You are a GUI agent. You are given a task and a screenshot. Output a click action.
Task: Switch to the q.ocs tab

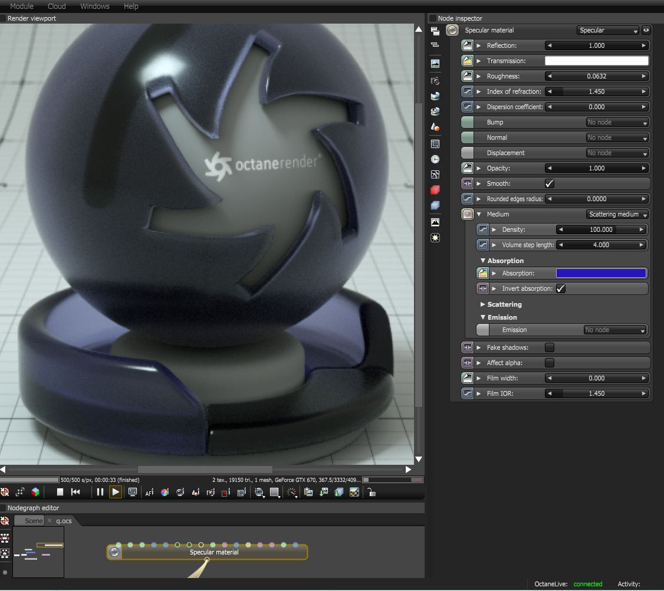click(x=64, y=521)
